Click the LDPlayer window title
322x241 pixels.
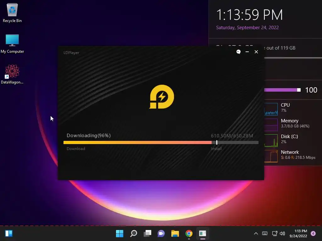[71, 52]
